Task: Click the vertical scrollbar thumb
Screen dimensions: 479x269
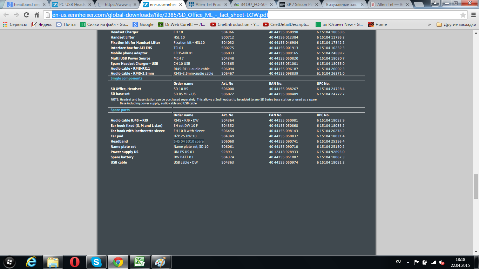Action: (476, 186)
